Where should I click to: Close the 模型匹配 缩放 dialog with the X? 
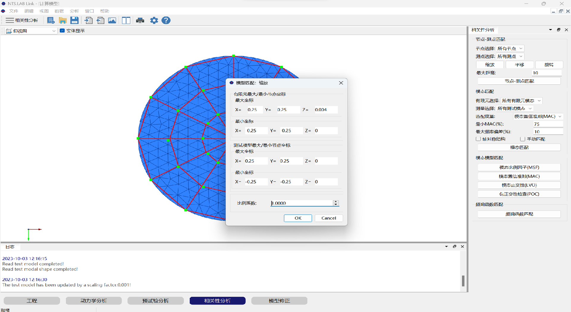tap(341, 83)
